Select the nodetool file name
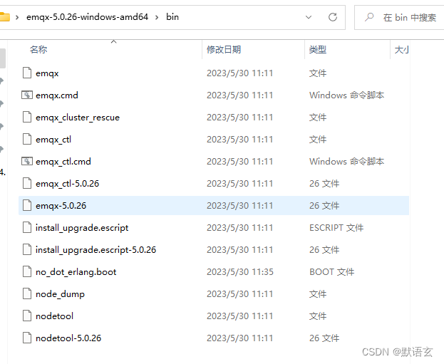The width and height of the screenshot is (444, 364). coord(54,316)
